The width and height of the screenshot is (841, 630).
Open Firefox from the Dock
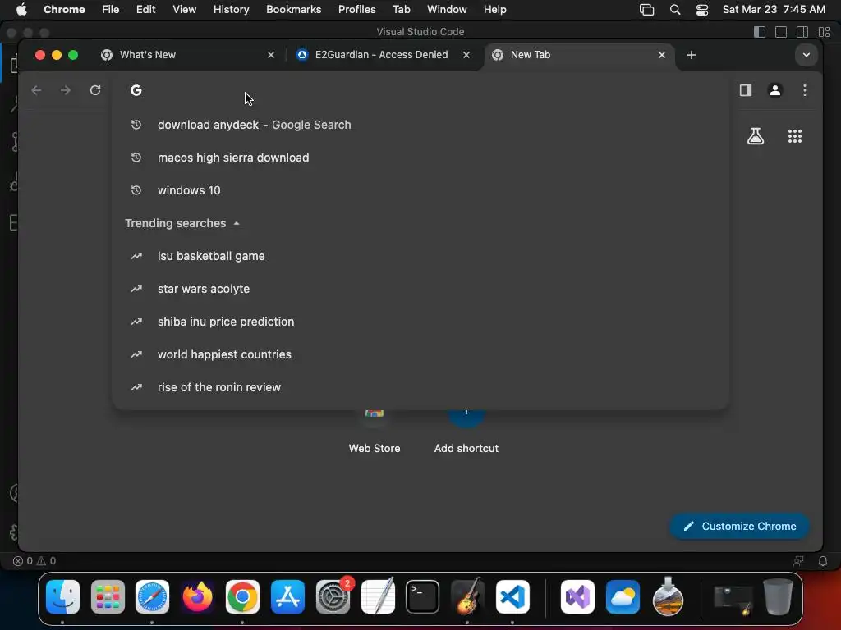[x=197, y=597]
